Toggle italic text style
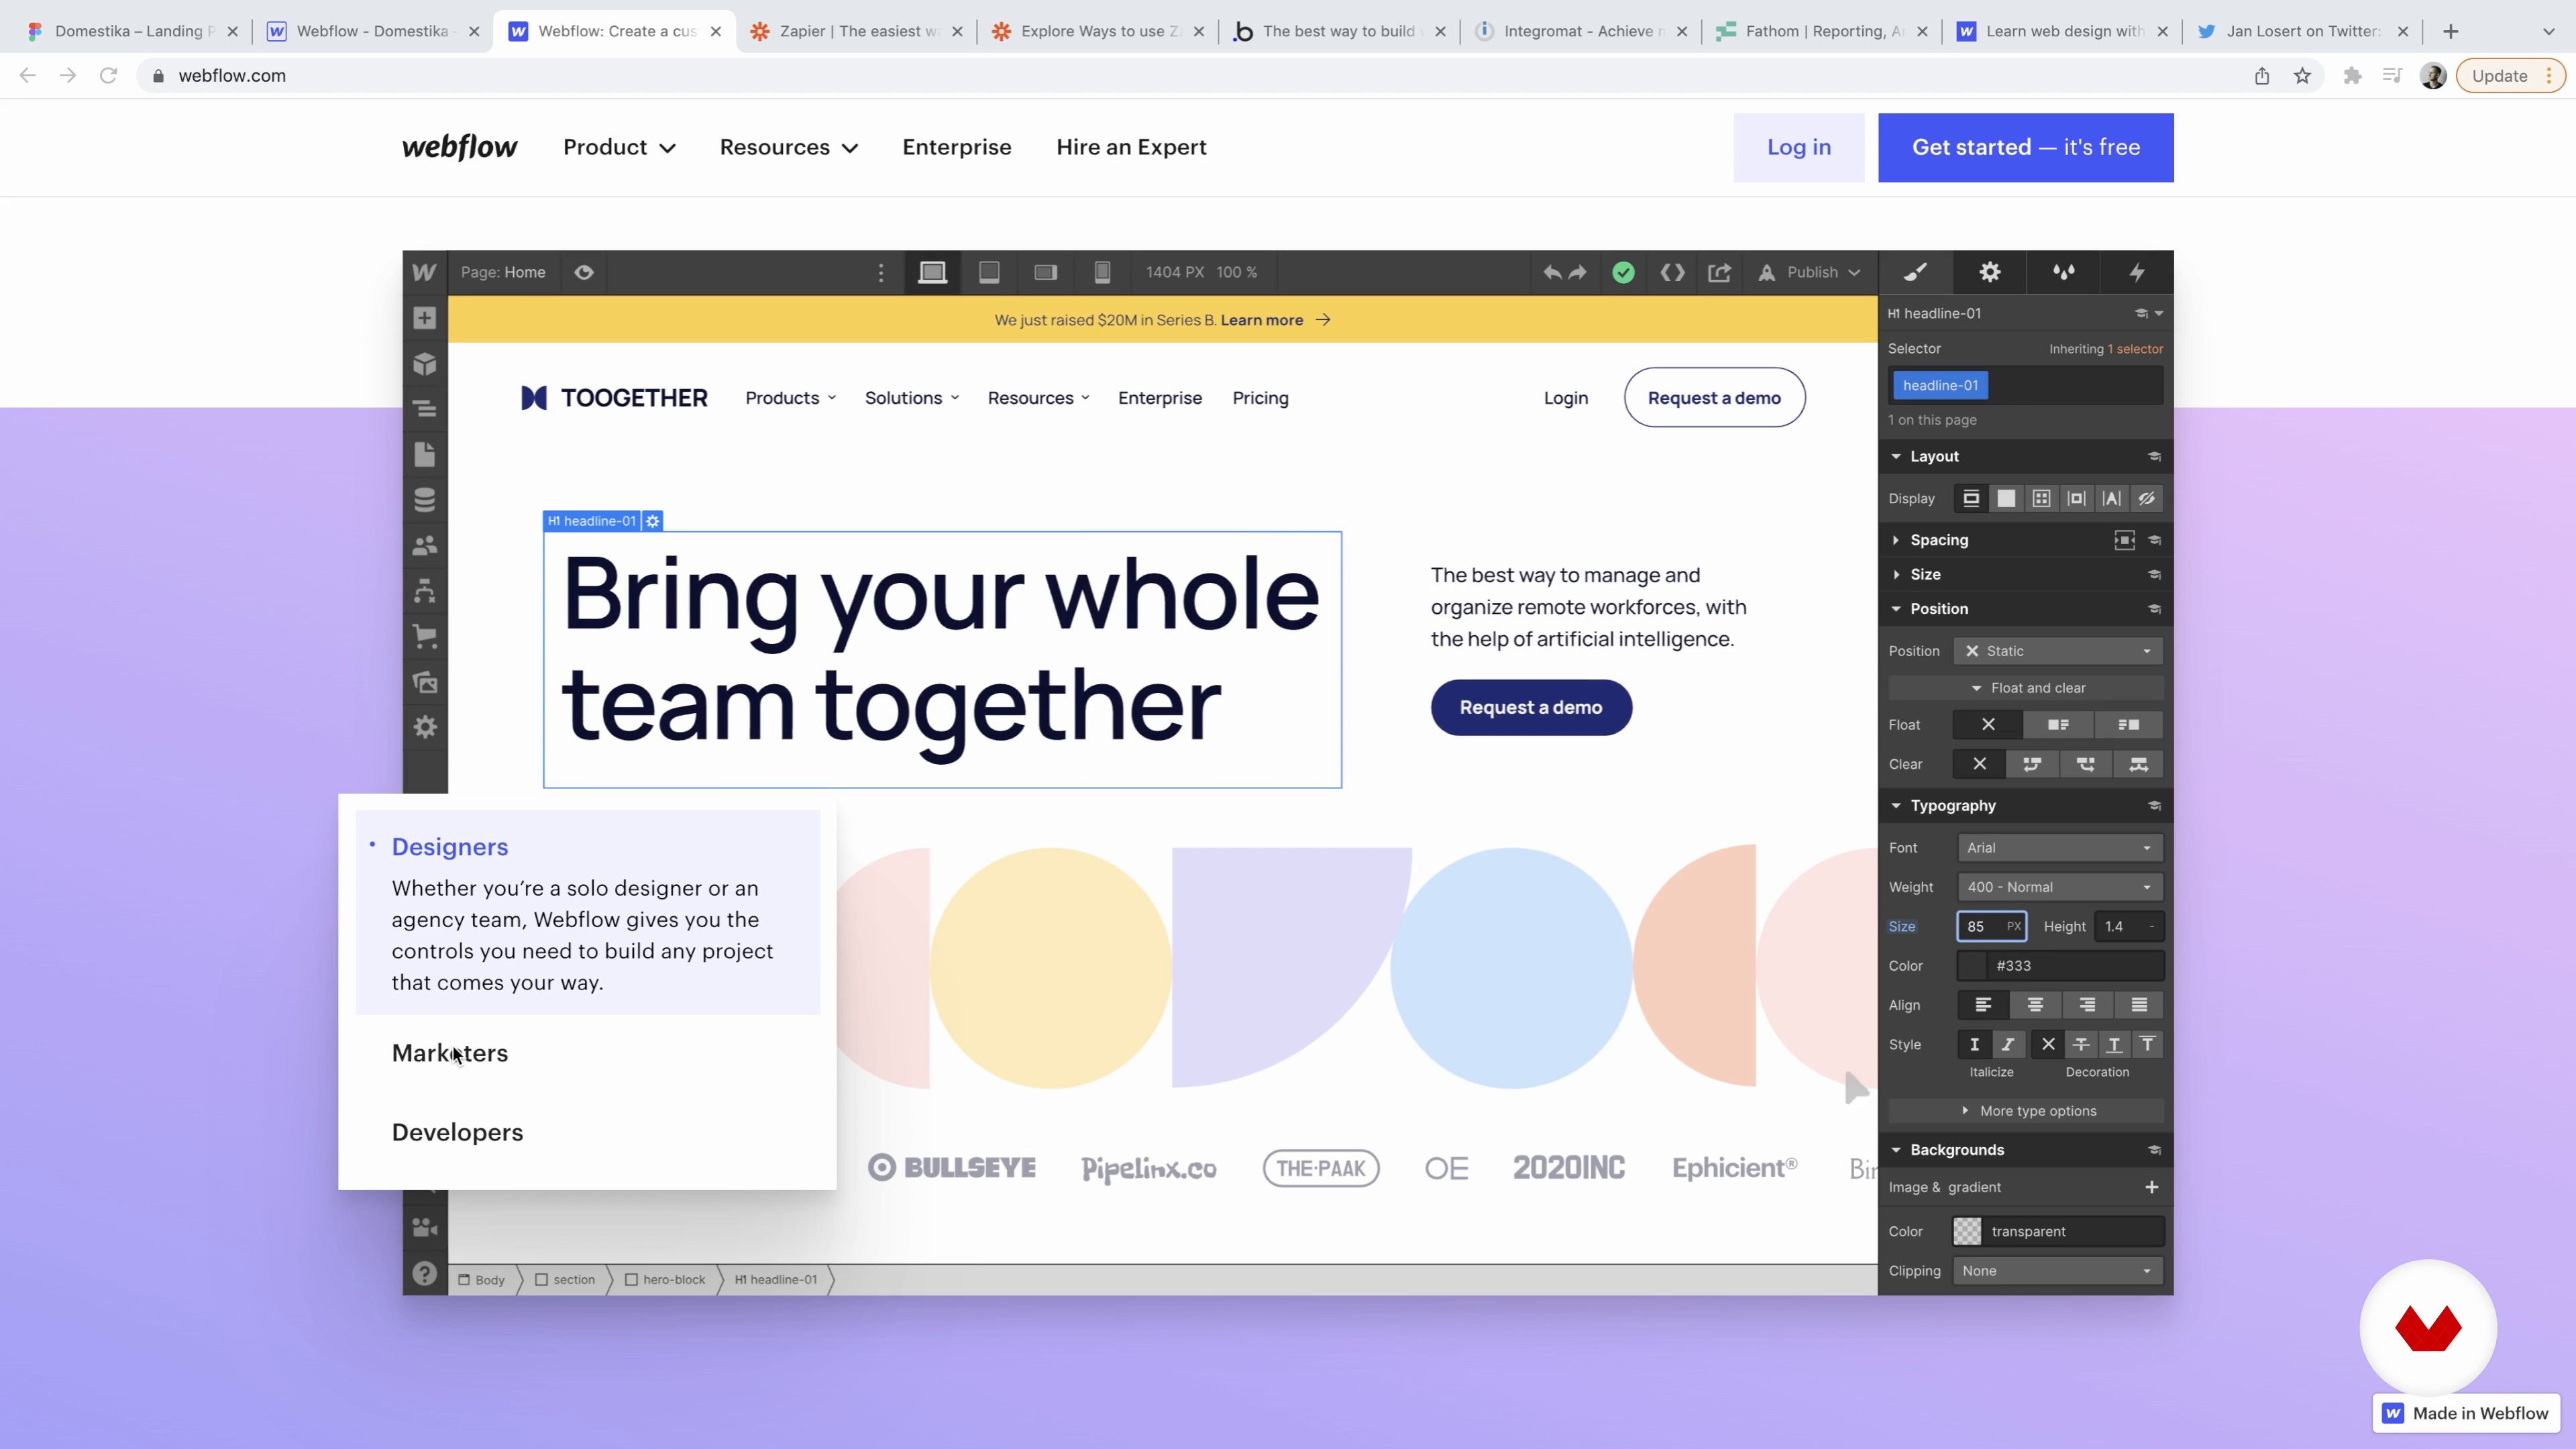 [2007, 1045]
